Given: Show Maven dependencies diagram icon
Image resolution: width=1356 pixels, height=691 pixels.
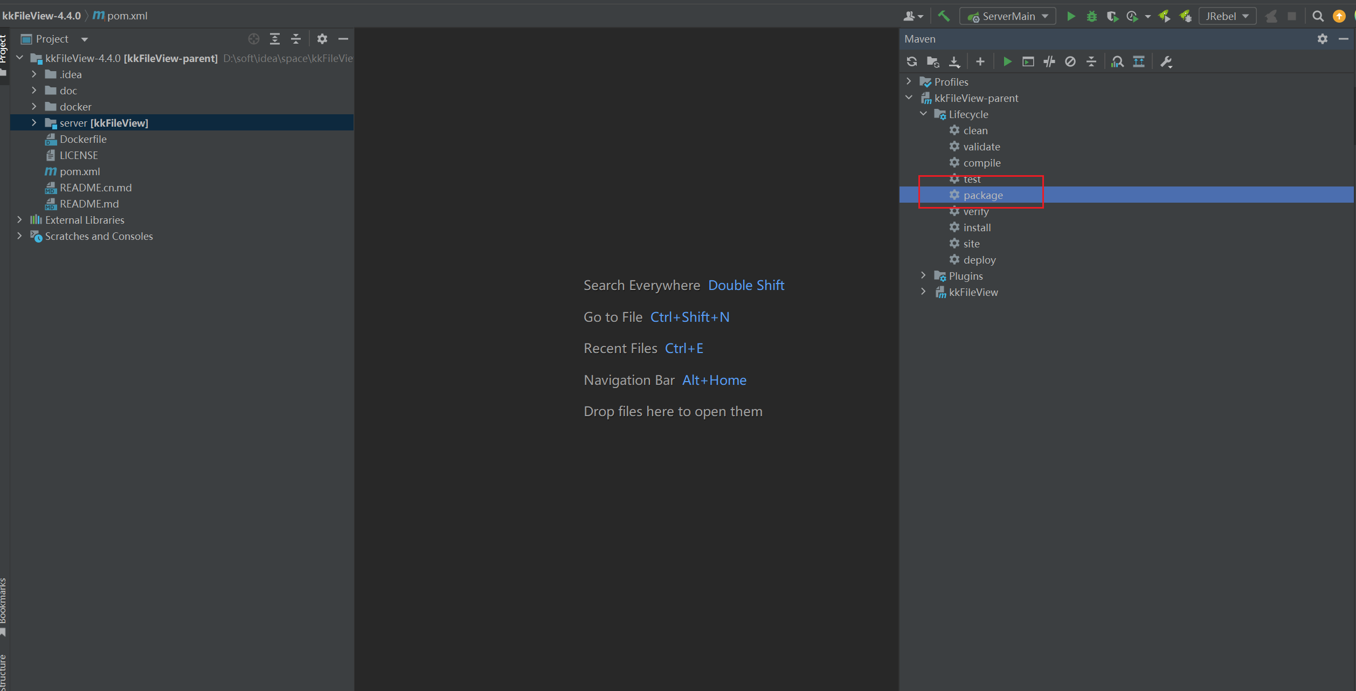Looking at the screenshot, I should pyautogui.click(x=1138, y=61).
